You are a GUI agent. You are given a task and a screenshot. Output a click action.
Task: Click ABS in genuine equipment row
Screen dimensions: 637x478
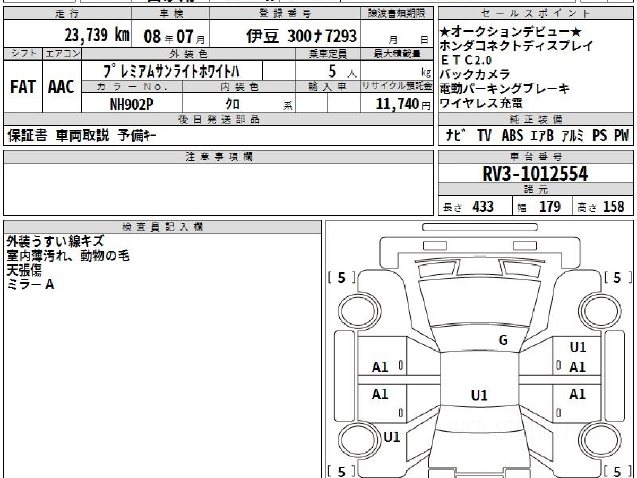click(512, 136)
